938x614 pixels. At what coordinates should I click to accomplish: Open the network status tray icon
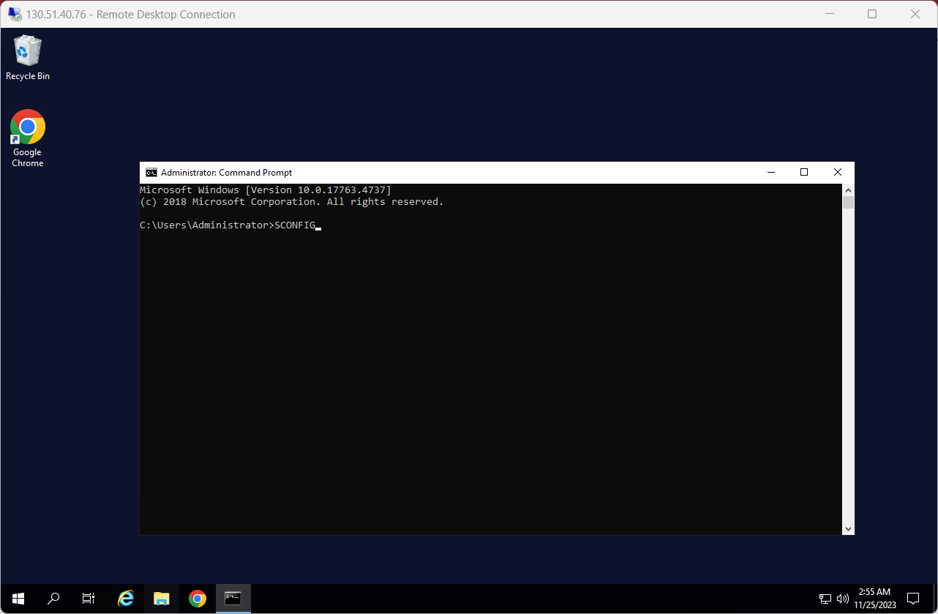pyautogui.click(x=825, y=599)
